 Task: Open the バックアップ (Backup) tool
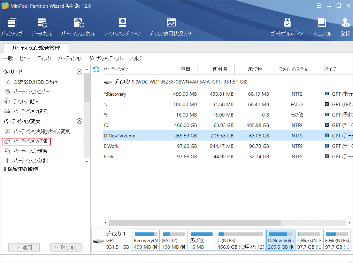click(x=12, y=27)
